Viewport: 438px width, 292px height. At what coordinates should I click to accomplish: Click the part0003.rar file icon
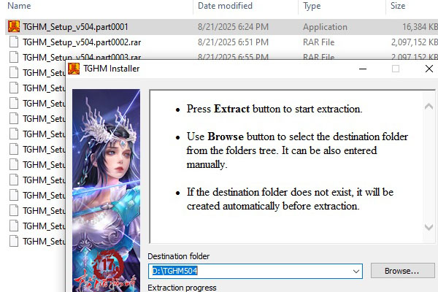(x=13, y=57)
